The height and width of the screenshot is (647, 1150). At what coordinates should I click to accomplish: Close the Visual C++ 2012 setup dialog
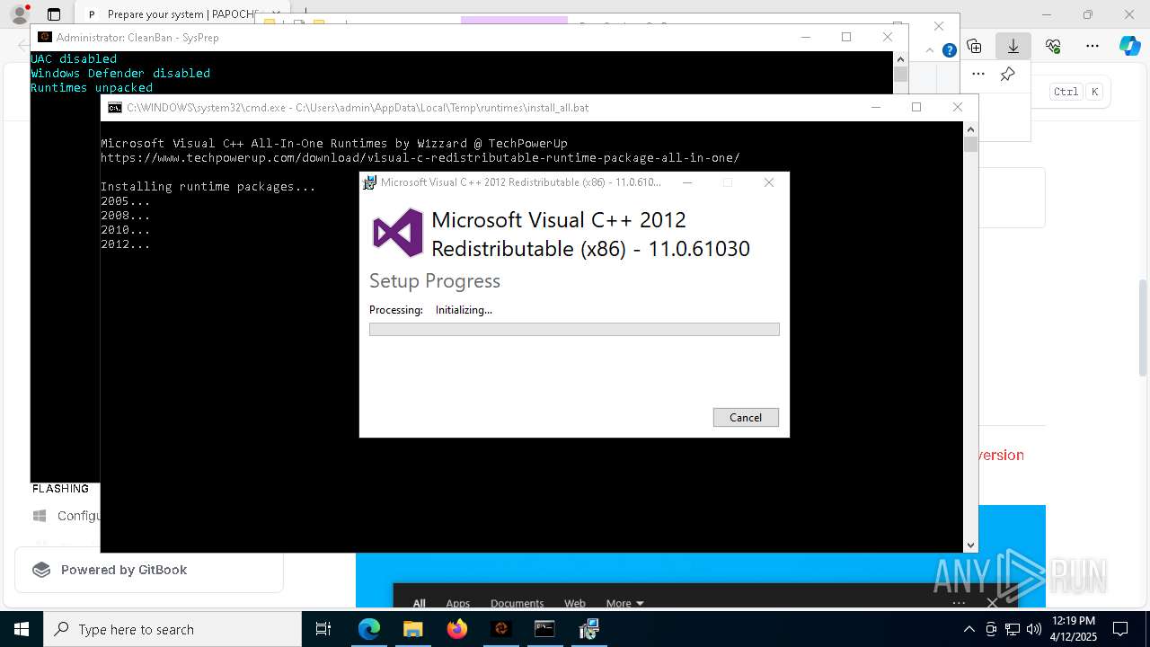coord(769,182)
